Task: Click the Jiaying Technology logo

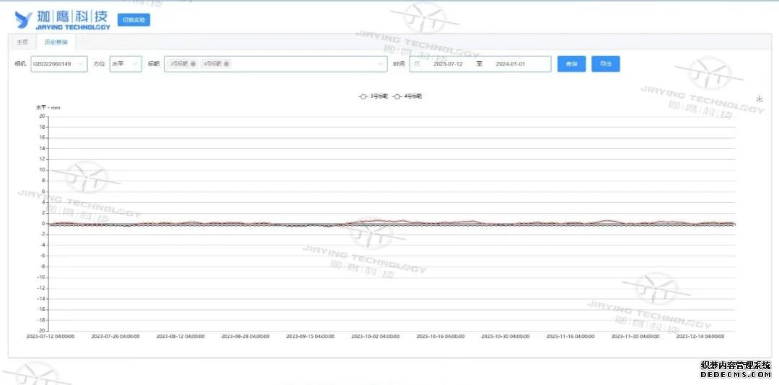Action: point(63,19)
